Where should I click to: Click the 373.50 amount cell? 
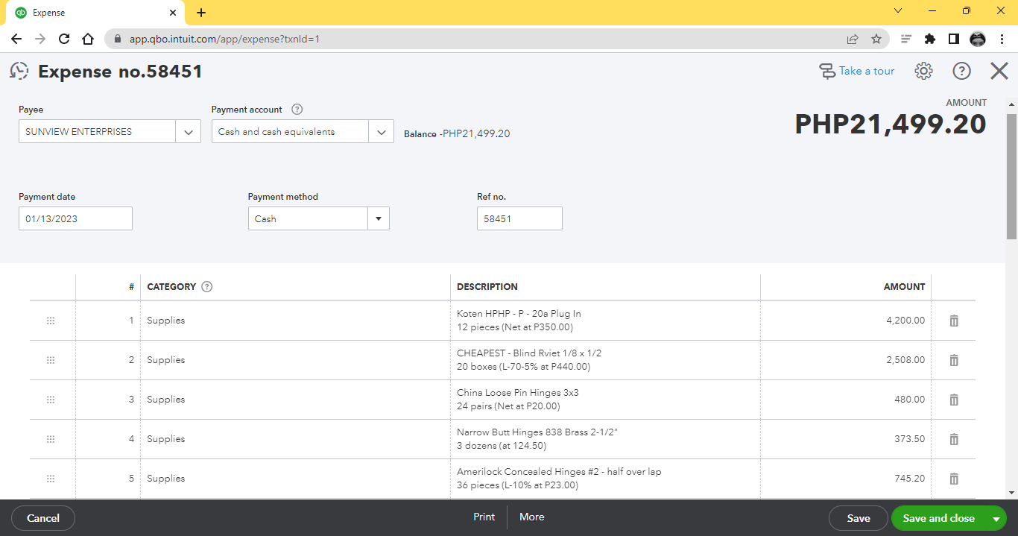(846, 439)
